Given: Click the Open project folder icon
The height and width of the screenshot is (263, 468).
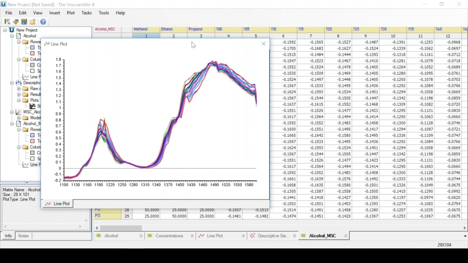Looking at the screenshot, I should (x=33, y=22).
